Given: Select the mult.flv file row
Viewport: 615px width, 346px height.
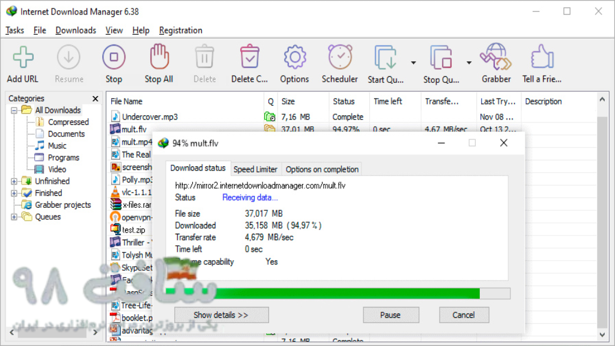Looking at the screenshot, I should tap(352, 129).
